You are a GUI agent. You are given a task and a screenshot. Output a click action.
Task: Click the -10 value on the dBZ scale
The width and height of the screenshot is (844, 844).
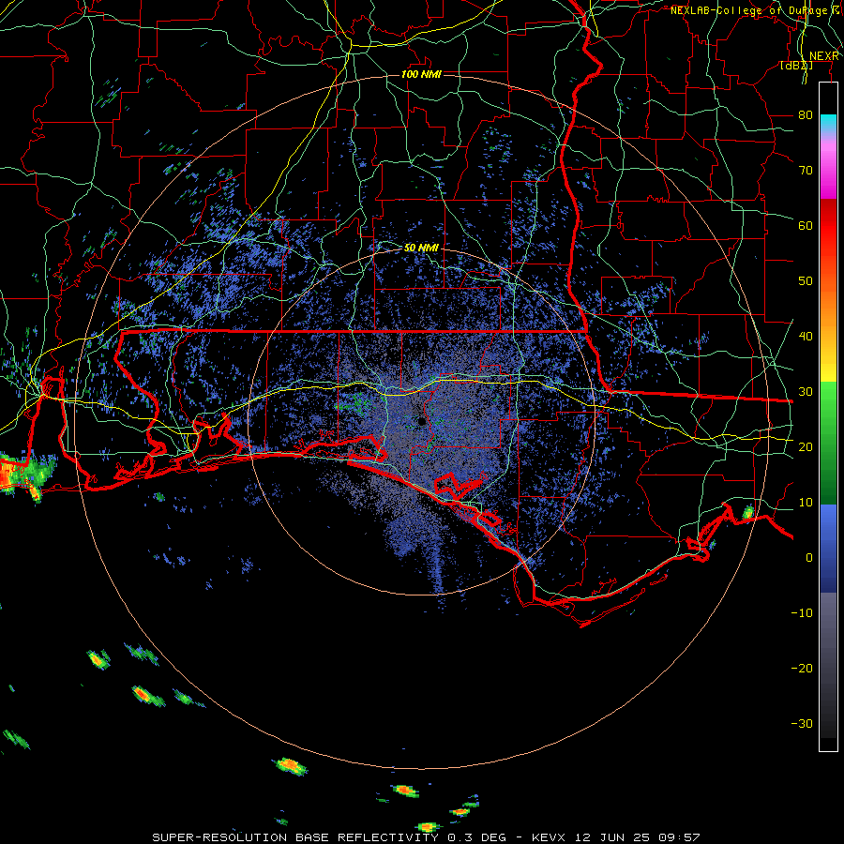point(802,613)
